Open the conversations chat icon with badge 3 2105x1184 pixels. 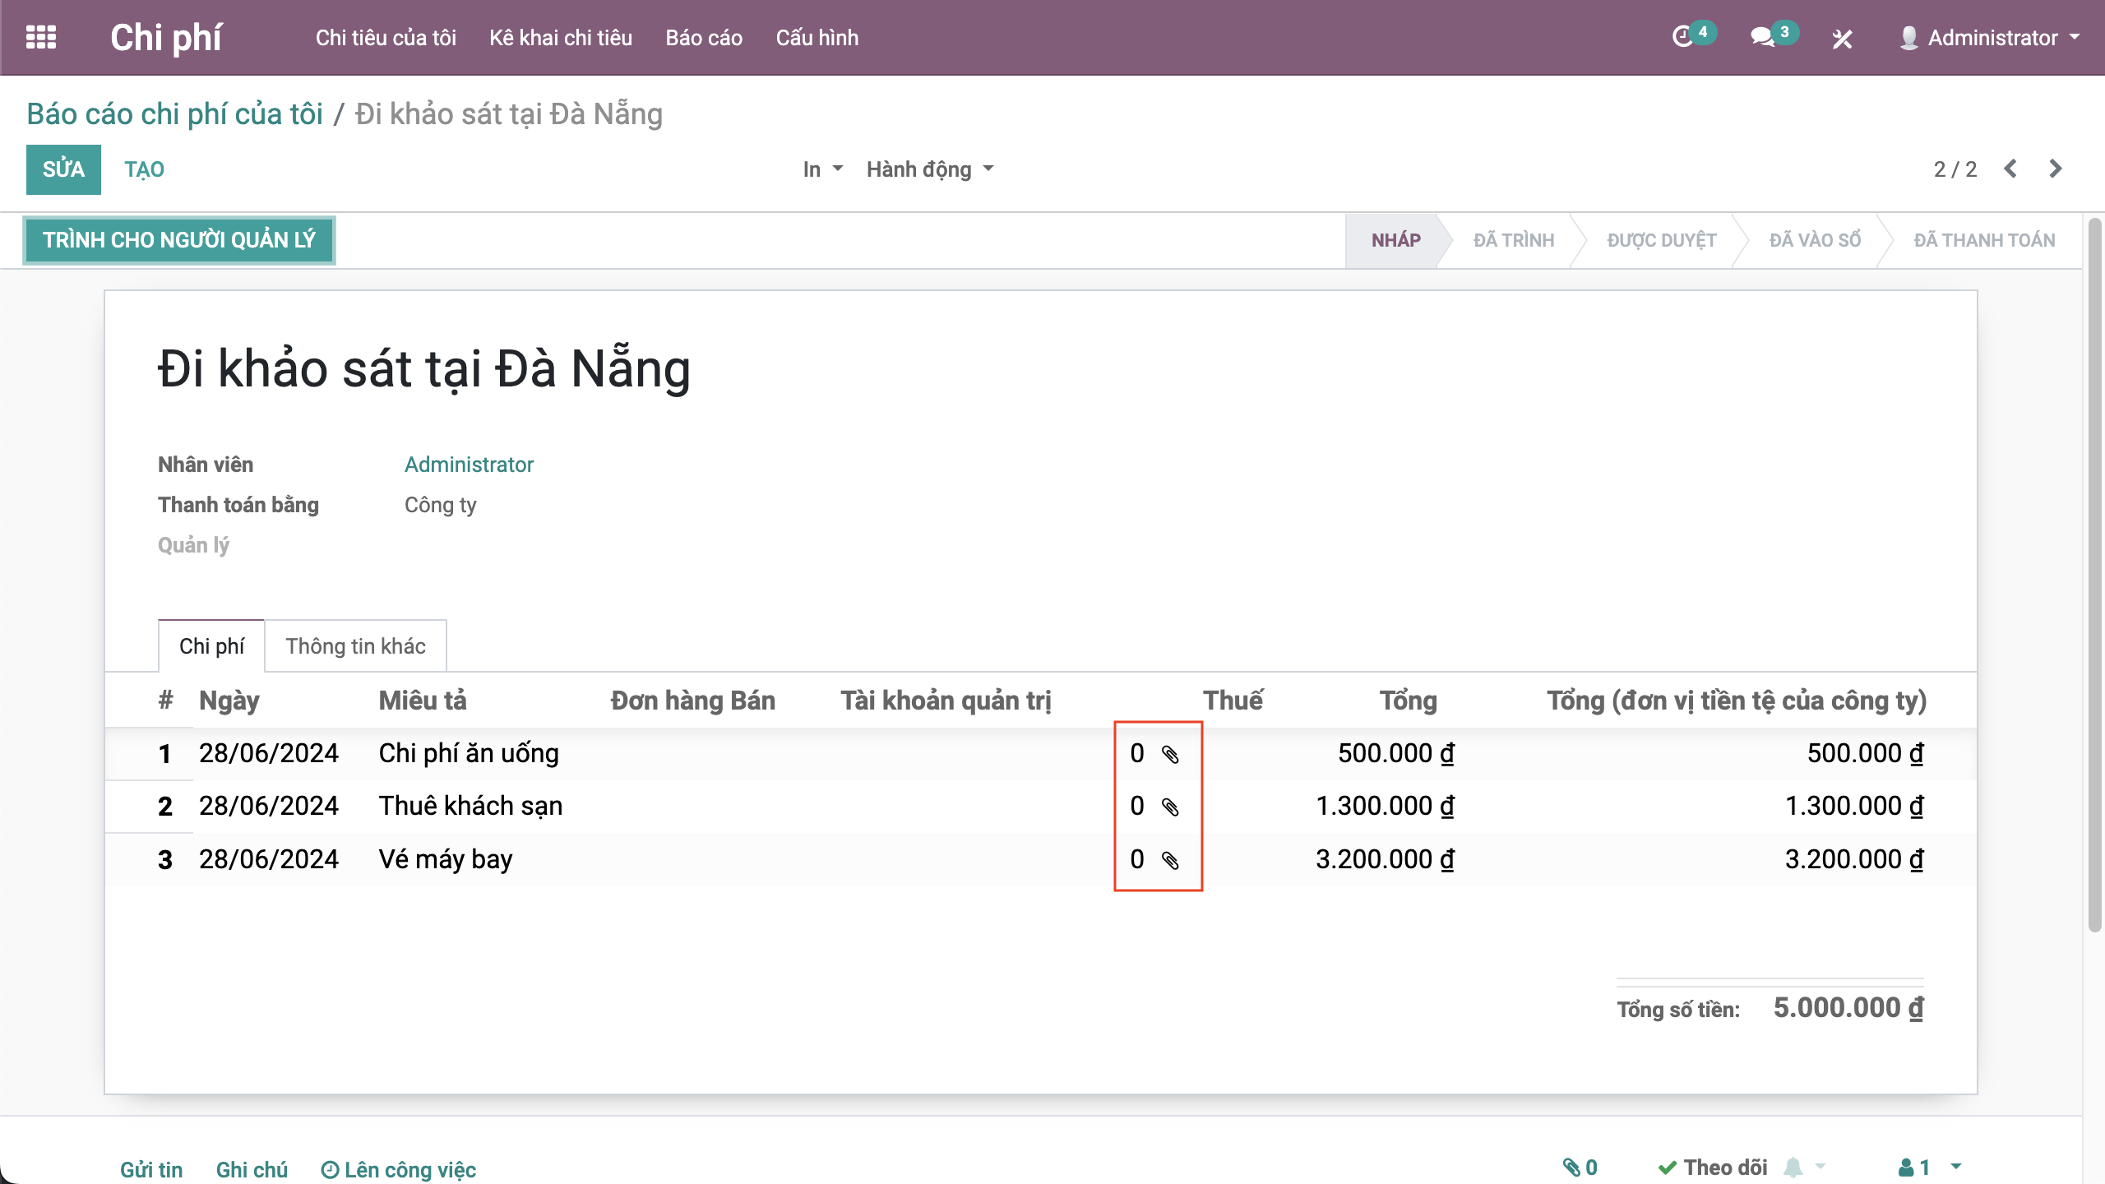tap(1762, 37)
